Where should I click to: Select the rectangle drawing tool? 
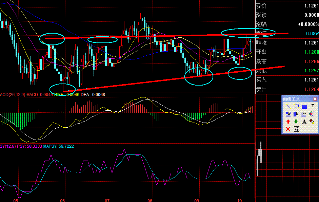click(296, 106)
